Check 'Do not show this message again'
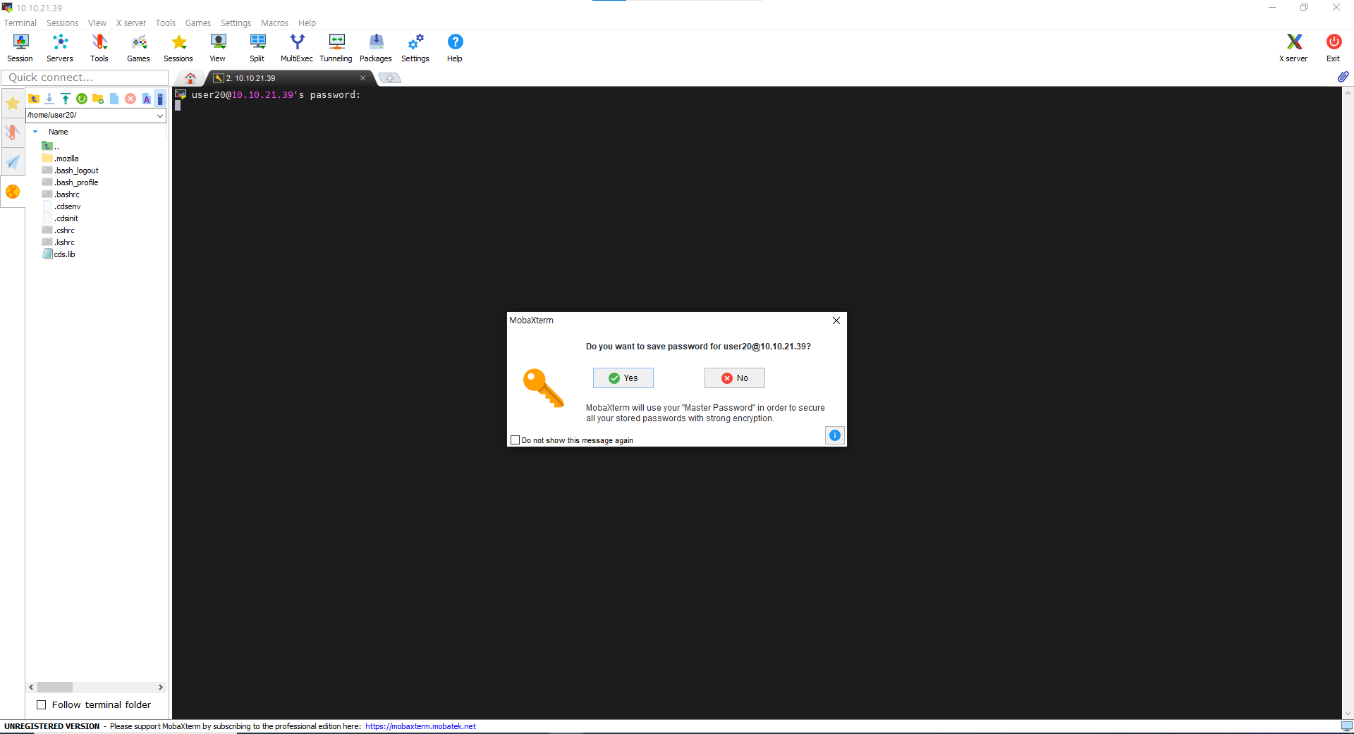Viewport: 1354px width, 734px height. (x=515, y=440)
